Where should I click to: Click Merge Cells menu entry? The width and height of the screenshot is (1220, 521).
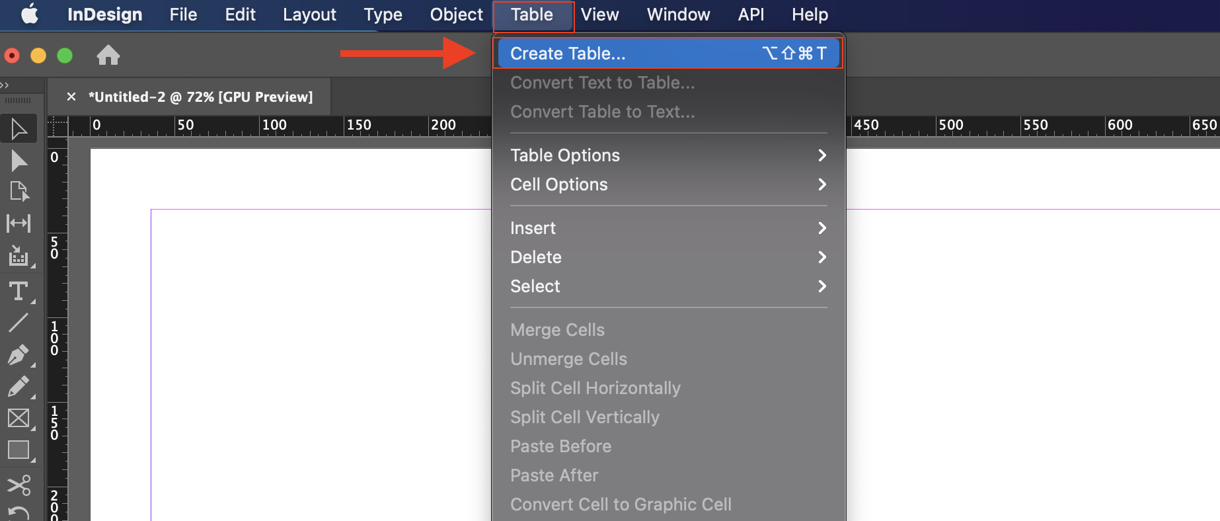coord(668,330)
